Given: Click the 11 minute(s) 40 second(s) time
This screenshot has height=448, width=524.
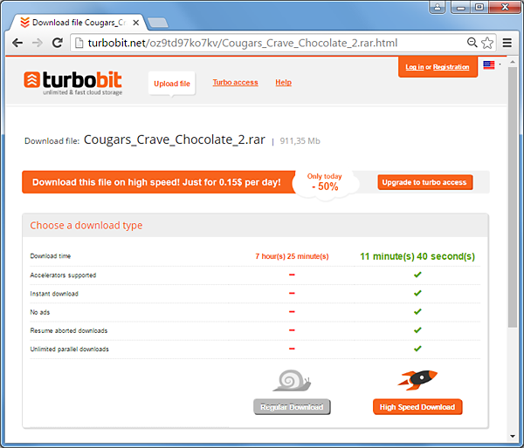Looking at the screenshot, I should coord(417,256).
